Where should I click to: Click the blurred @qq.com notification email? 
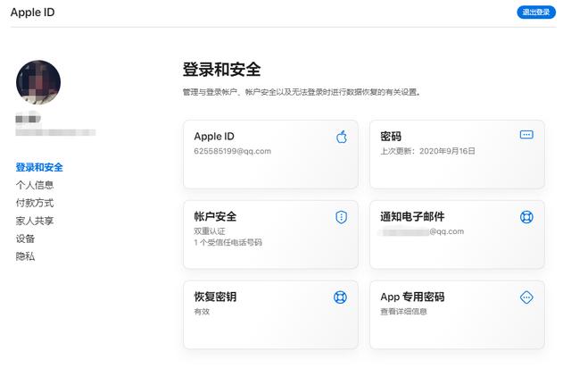[422, 231]
